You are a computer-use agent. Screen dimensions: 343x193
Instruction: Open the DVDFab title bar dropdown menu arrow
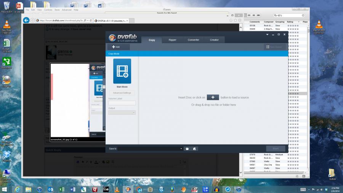tap(267, 35)
